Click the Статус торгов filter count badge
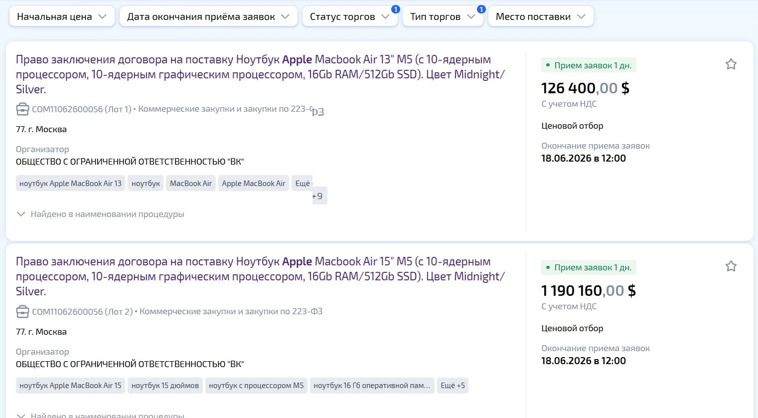 pyautogui.click(x=396, y=9)
